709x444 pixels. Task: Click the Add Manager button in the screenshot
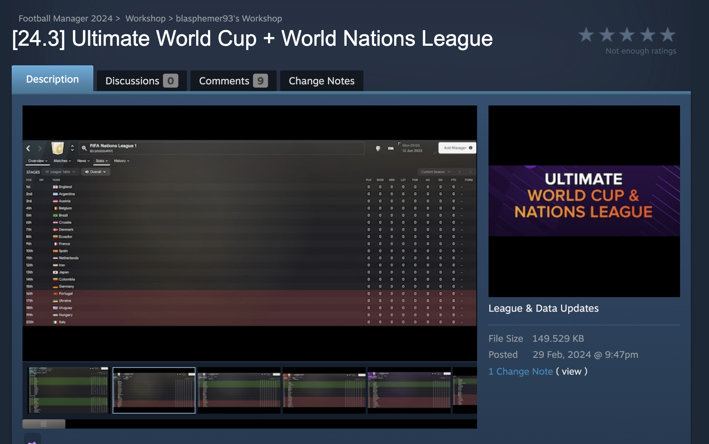[x=457, y=148]
